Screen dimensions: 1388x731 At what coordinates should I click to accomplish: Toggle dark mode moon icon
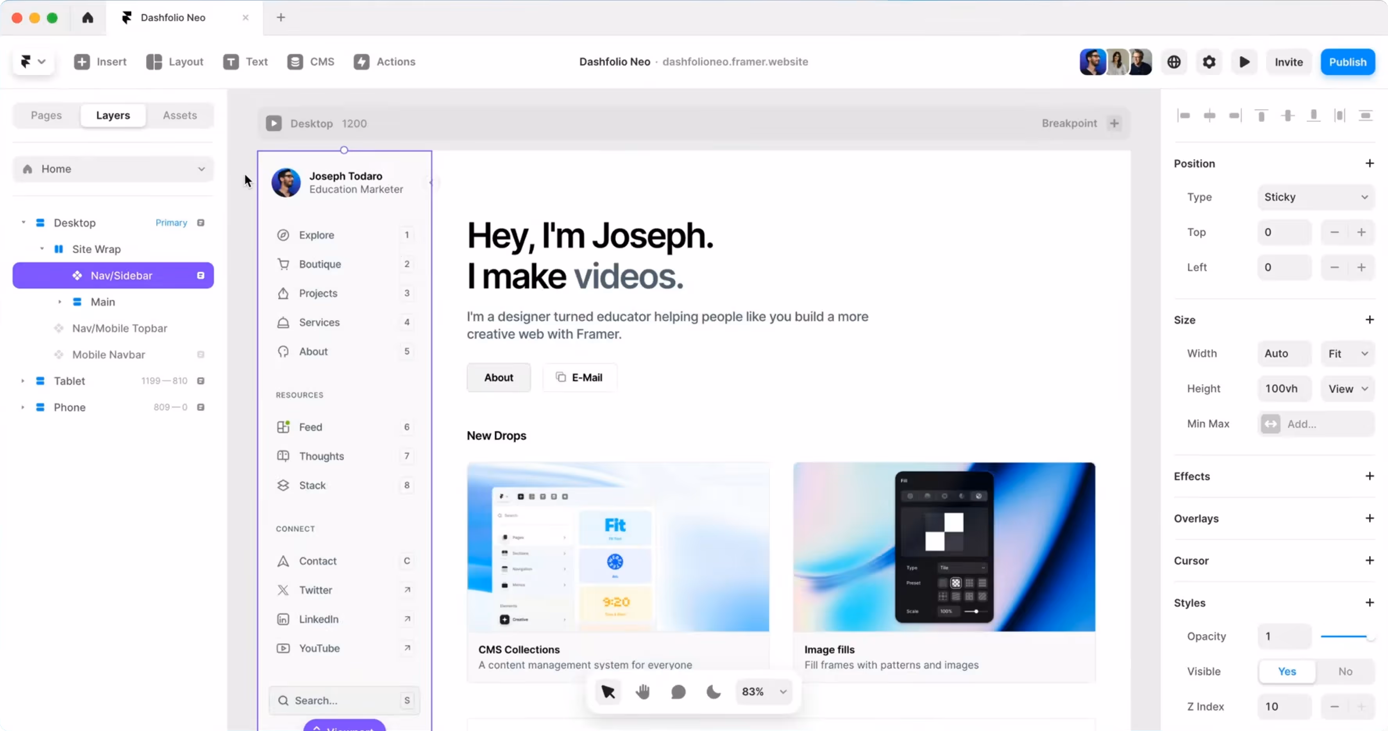(713, 692)
